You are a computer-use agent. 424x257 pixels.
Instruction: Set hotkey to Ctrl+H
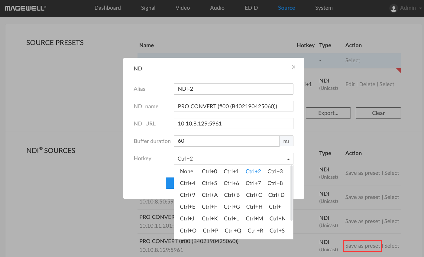254,207
